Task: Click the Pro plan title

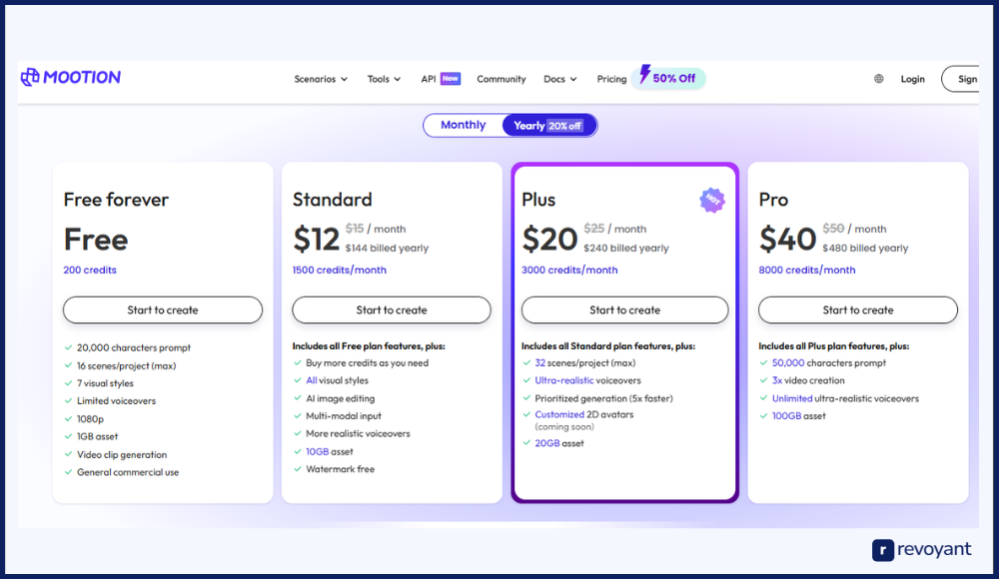Action: click(773, 200)
